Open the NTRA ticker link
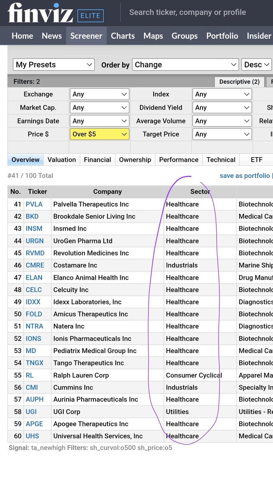 click(x=35, y=326)
